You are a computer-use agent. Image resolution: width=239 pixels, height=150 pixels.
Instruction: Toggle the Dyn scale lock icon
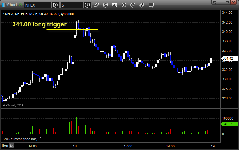[12, 146]
